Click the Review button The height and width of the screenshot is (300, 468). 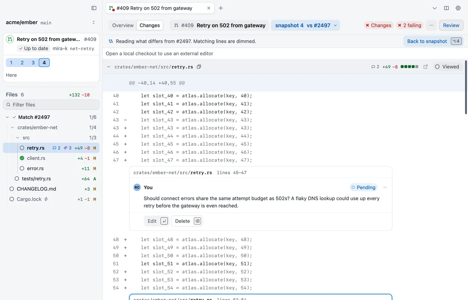tap(451, 25)
